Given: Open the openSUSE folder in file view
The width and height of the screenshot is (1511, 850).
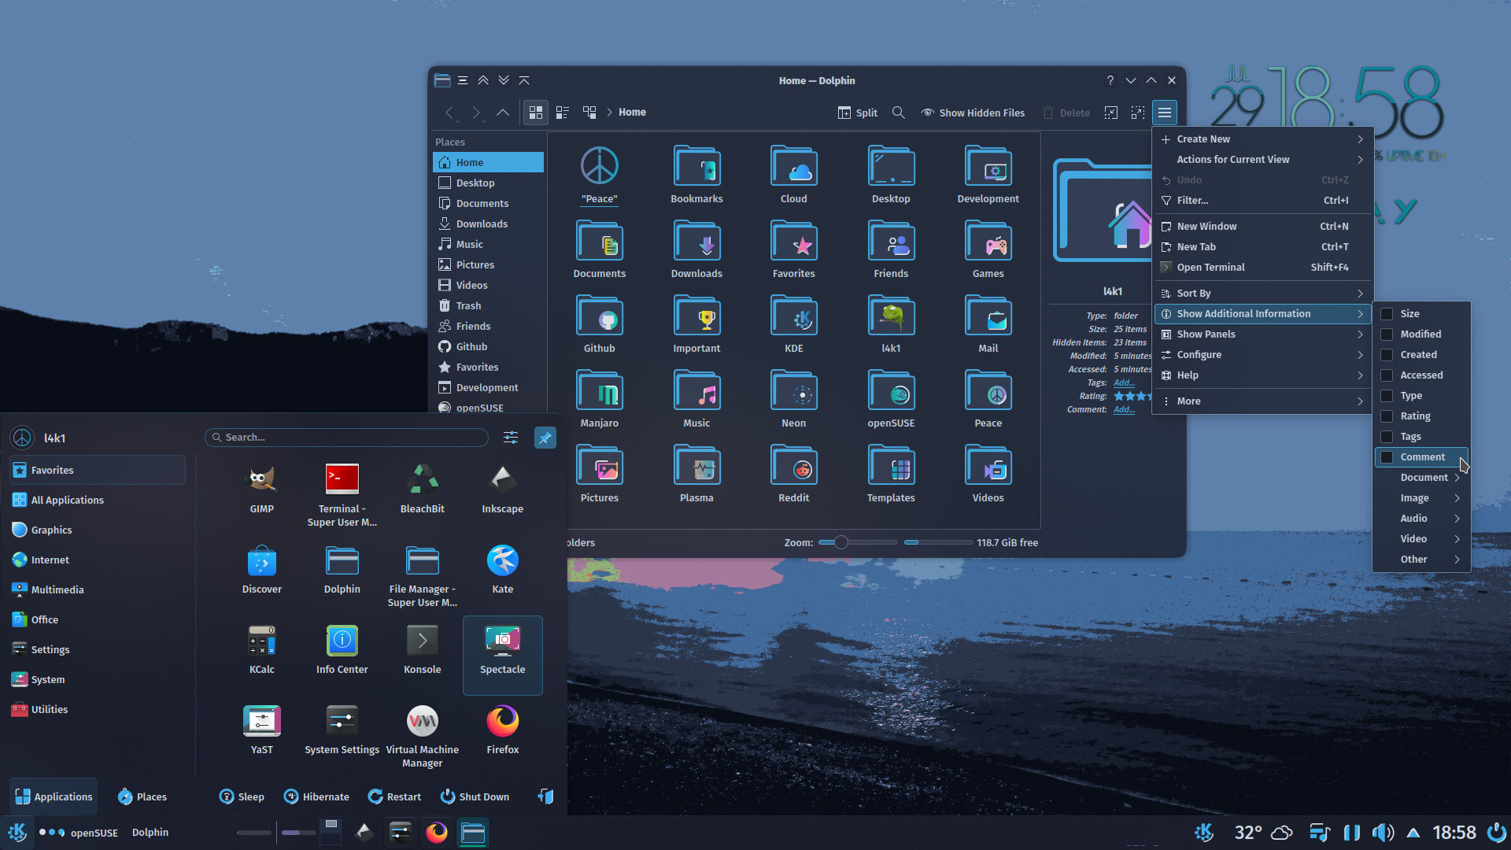Looking at the screenshot, I should pyautogui.click(x=891, y=399).
